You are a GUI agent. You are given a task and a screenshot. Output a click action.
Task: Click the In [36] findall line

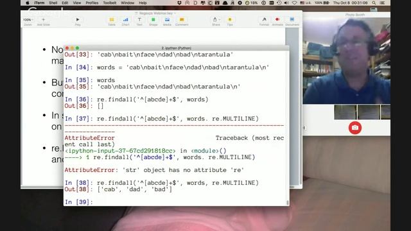click(x=137, y=99)
